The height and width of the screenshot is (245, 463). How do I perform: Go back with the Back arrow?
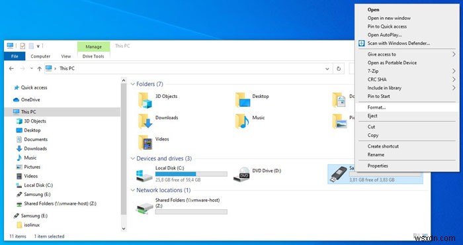11,69
